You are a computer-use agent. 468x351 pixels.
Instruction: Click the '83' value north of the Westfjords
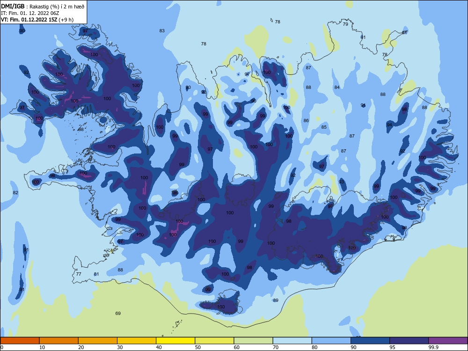[162, 30]
